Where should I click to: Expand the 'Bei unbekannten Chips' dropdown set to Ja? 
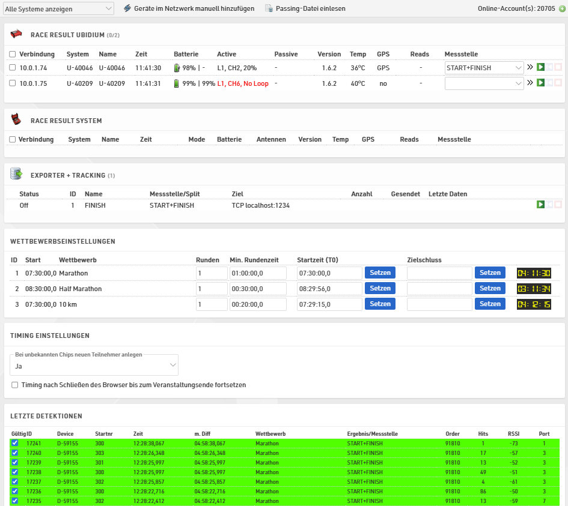click(x=94, y=365)
